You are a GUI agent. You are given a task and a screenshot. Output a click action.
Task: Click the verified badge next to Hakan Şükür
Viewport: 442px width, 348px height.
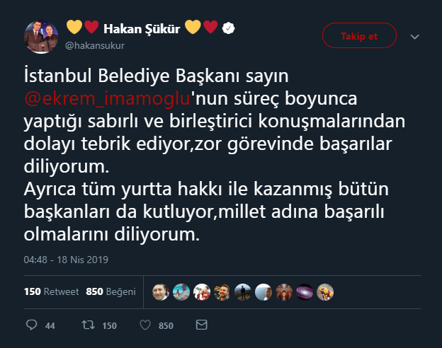pyautogui.click(x=229, y=29)
